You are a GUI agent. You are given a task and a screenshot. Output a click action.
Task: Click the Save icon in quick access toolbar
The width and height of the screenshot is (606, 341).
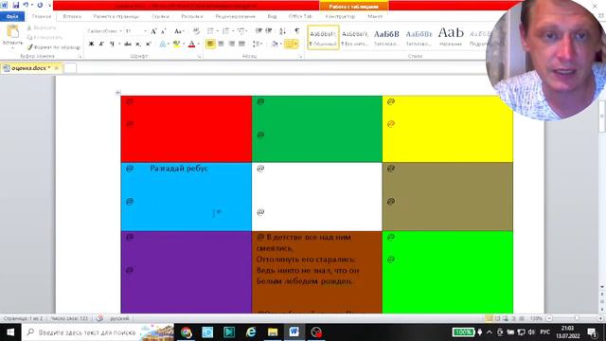coord(16,5)
